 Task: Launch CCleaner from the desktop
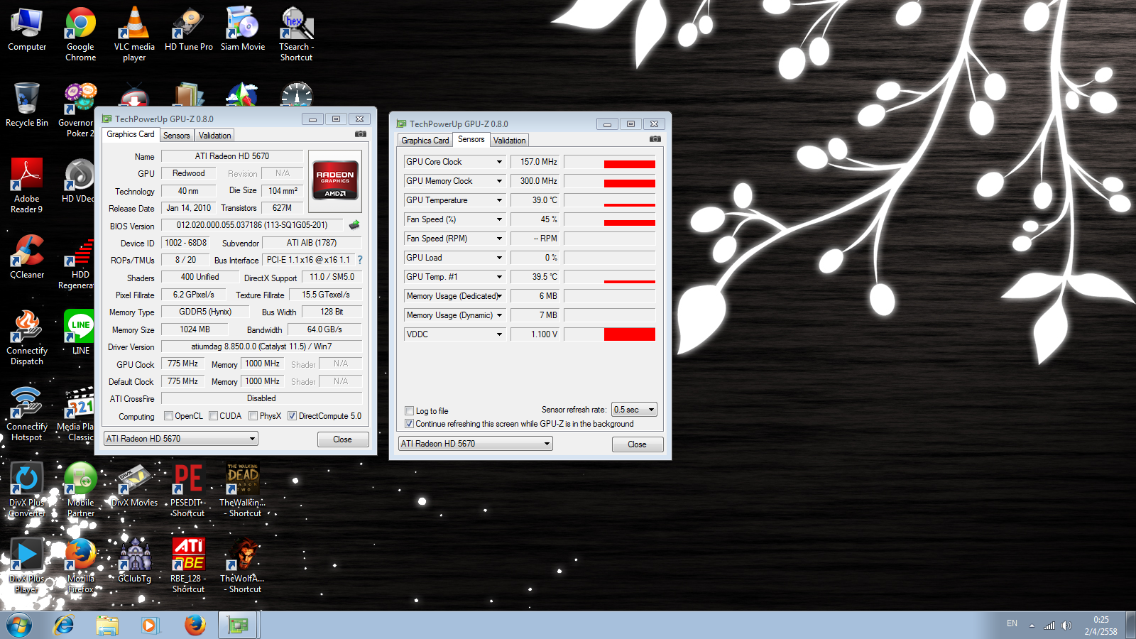pyautogui.click(x=27, y=257)
